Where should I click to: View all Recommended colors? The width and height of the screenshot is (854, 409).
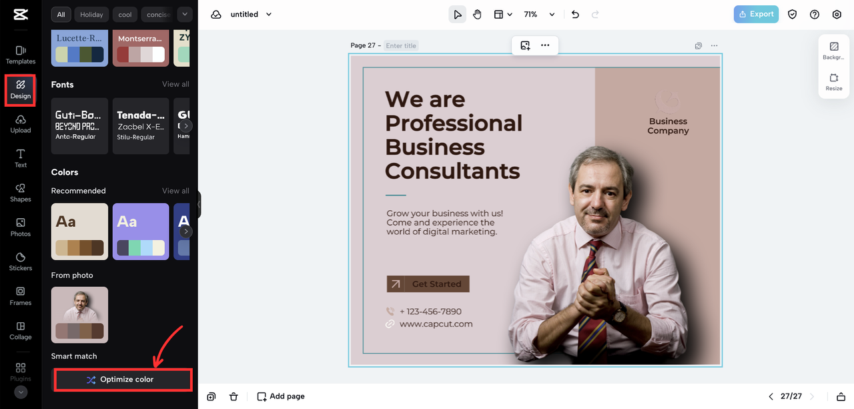175,190
